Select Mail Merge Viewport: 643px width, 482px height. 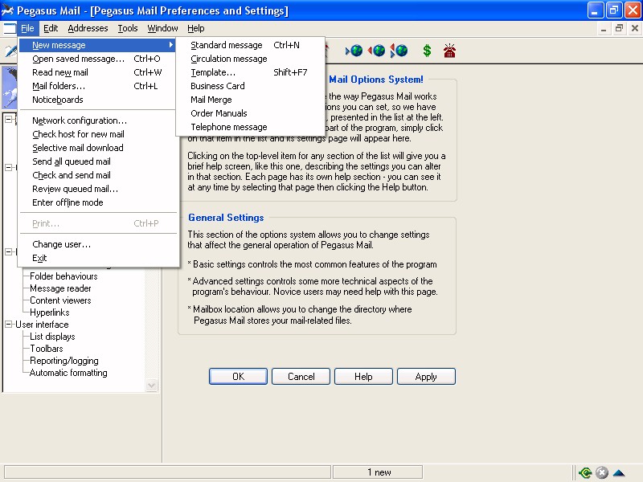click(250, 100)
